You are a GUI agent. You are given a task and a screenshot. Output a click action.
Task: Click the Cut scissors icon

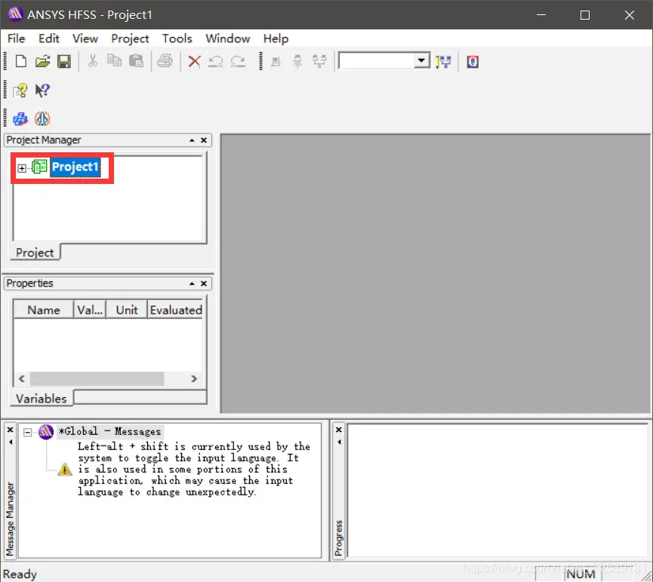[x=92, y=61]
